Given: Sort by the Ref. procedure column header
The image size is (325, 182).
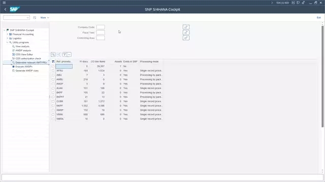Looking at the screenshot, I should (64, 62).
